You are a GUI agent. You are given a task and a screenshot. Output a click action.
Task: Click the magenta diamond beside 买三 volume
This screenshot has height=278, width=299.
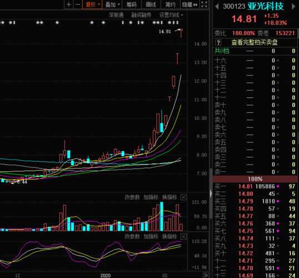pyautogui.click(x=278, y=201)
